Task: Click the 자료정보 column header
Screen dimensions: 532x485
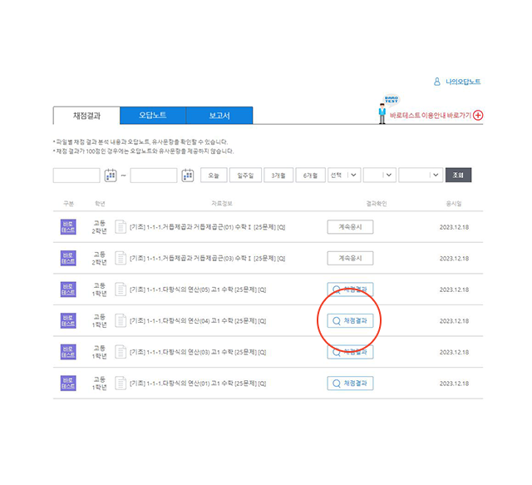Action: (x=222, y=204)
